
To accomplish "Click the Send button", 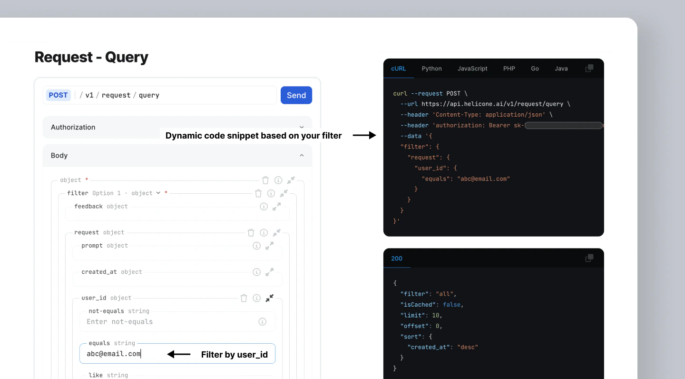I will [x=296, y=95].
